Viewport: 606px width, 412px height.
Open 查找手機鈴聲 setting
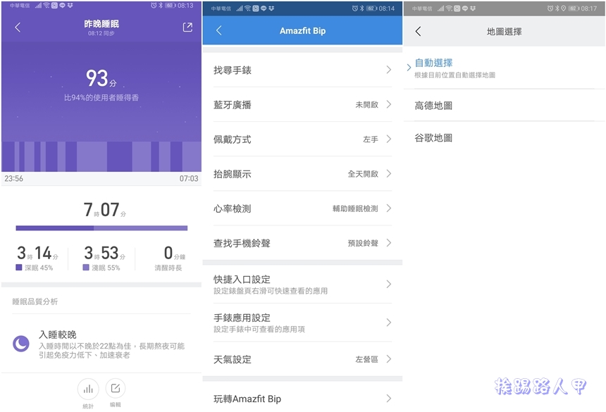302,243
